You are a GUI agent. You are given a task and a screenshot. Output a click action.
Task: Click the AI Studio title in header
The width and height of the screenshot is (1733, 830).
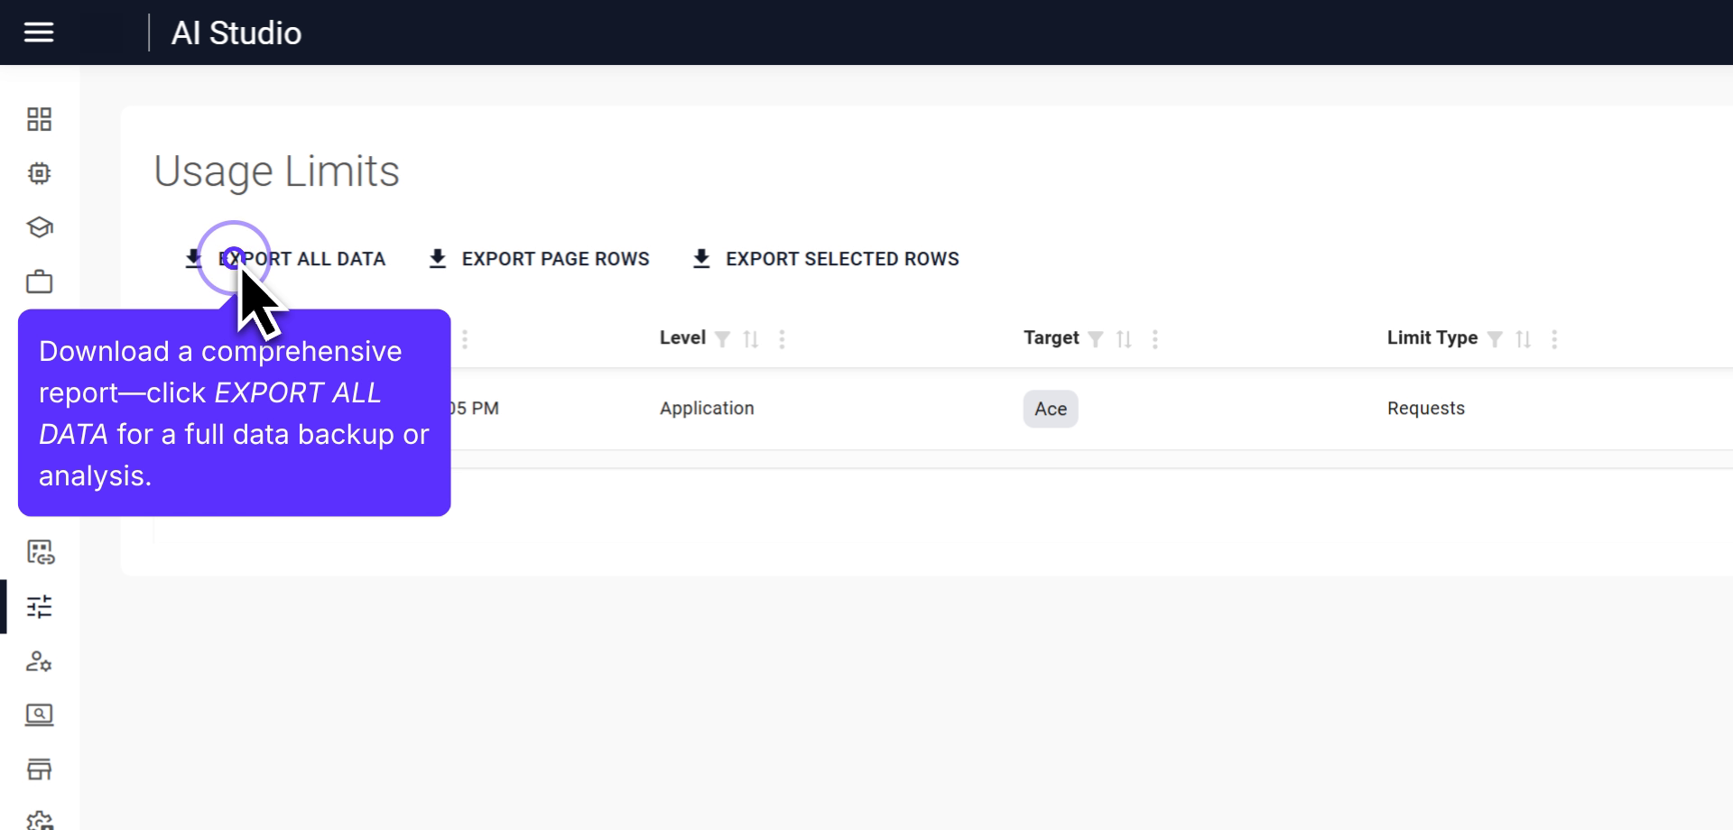click(236, 32)
